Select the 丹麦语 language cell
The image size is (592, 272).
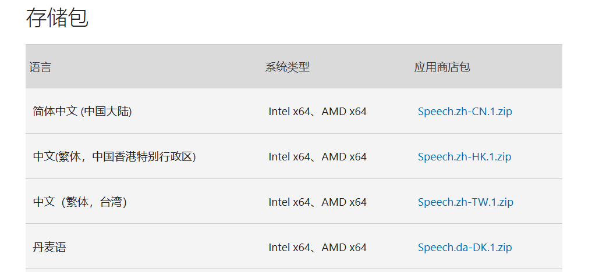click(x=49, y=248)
